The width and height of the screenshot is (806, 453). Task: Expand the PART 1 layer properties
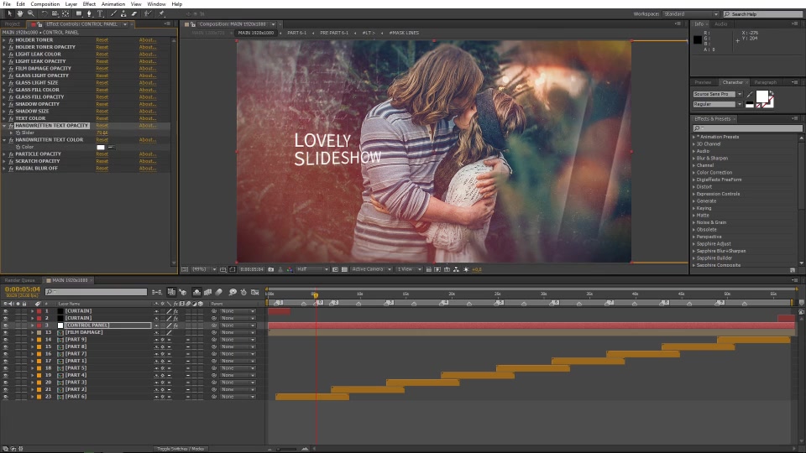coord(33,361)
